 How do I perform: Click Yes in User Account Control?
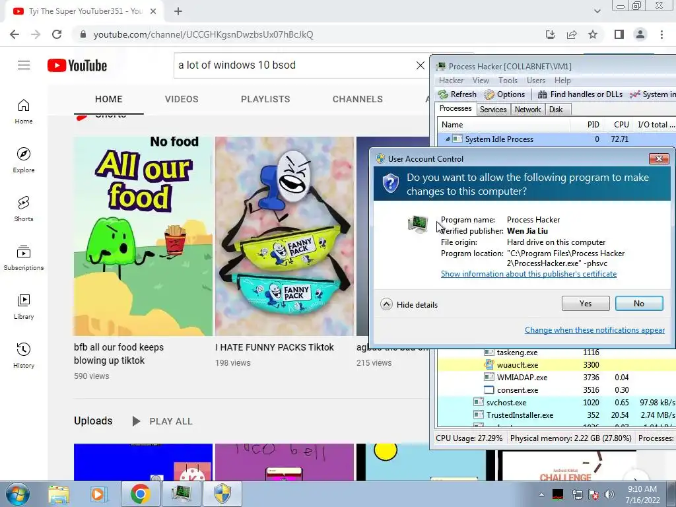tap(586, 304)
